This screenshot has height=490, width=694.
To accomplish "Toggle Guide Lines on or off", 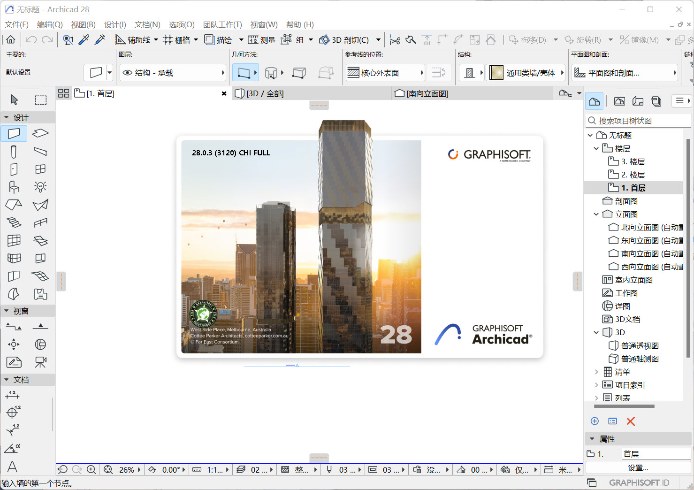I will (x=133, y=40).
